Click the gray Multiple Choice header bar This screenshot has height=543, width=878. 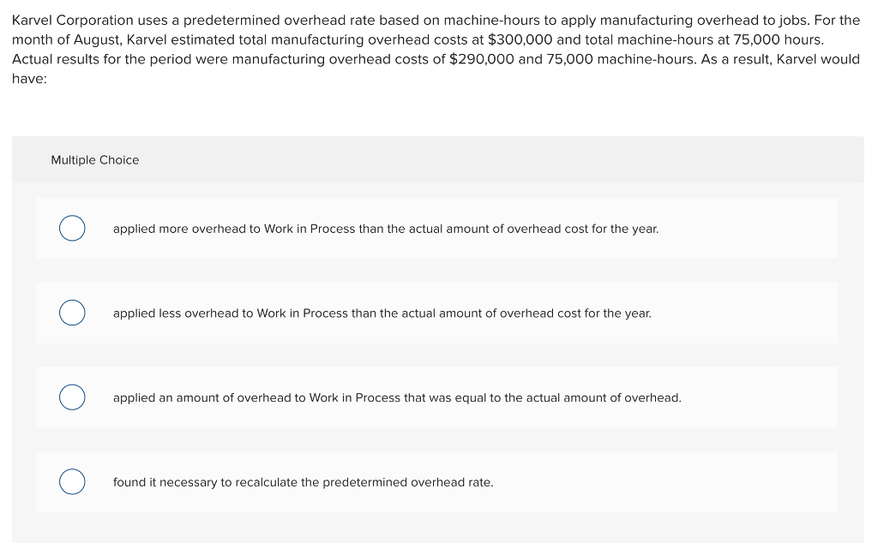tap(437, 159)
